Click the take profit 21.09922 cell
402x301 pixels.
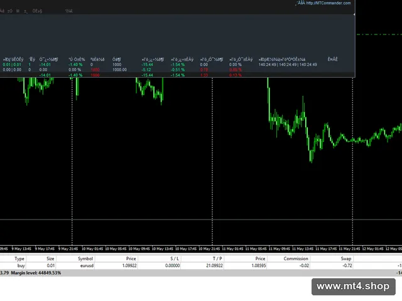tap(214, 265)
